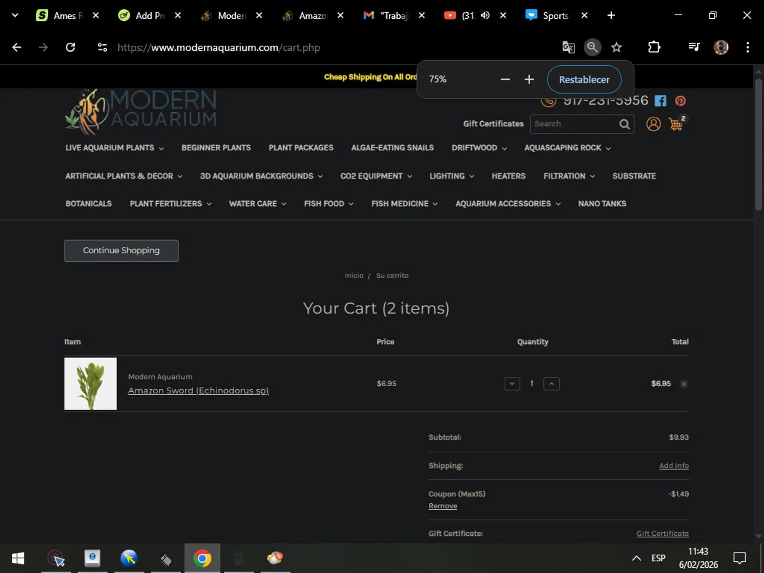Click the search magnifier icon on site
This screenshot has height=573, width=764.
[x=624, y=124]
